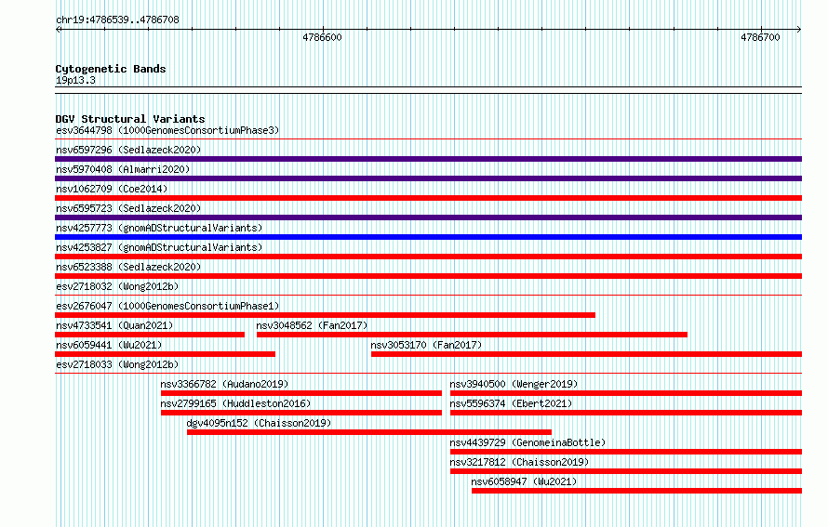Select the nsv6597296 (Sedlazeck2020) purple bar

click(428, 159)
